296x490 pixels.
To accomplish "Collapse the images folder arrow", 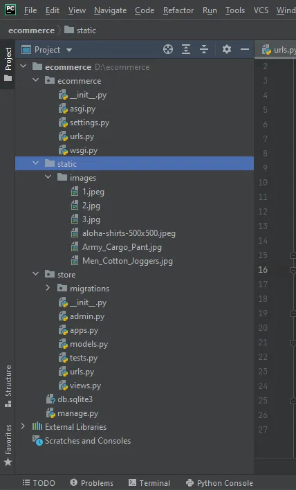I will (48, 177).
